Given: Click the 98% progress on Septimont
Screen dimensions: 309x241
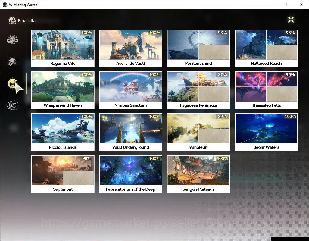Looking at the screenshot, I should point(87,159).
